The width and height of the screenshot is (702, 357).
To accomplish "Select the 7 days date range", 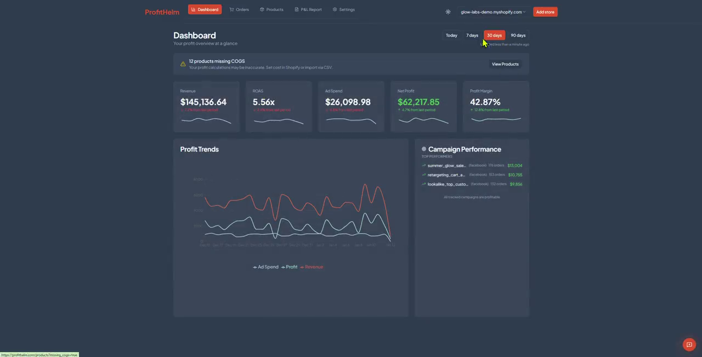I will (472, 35).
